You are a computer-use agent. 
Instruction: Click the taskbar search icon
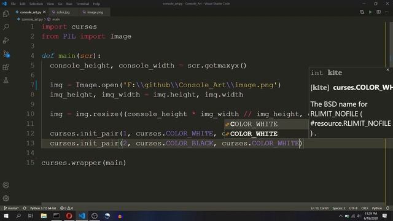click(x=18, y=216)
